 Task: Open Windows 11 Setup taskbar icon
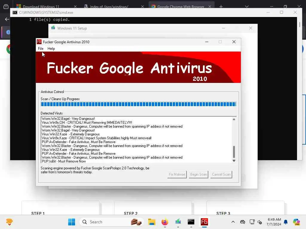coord(178,222)
